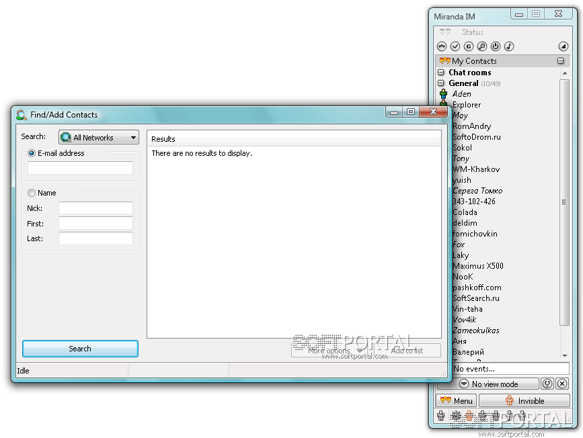Select contact pashkoff.com
Screen dimensions: 583x438
pyautogui.click(x=477, y=288)
